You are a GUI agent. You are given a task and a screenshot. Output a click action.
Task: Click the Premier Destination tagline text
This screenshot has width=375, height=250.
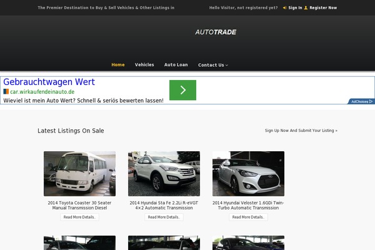click(106, 8)
